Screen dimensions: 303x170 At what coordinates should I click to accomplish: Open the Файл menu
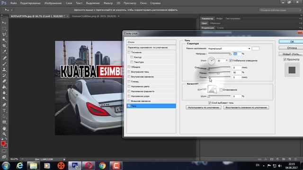[13, 3]
